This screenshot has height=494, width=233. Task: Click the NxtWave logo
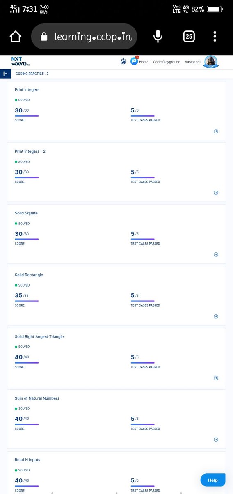(x=21, y=61)
